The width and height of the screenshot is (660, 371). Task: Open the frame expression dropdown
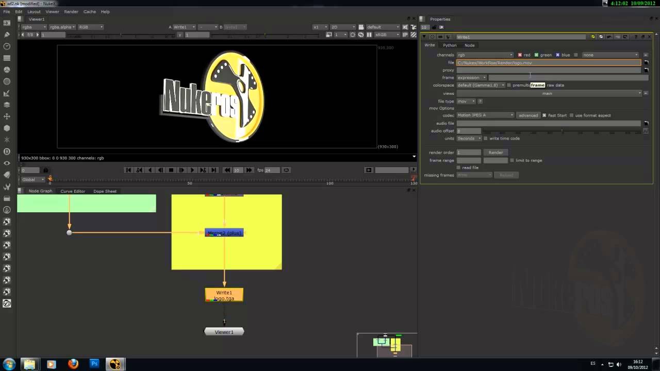472,77
